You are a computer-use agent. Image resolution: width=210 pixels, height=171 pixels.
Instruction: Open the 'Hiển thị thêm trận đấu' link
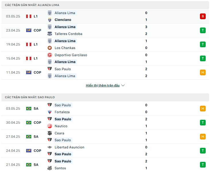pos(103,85)
